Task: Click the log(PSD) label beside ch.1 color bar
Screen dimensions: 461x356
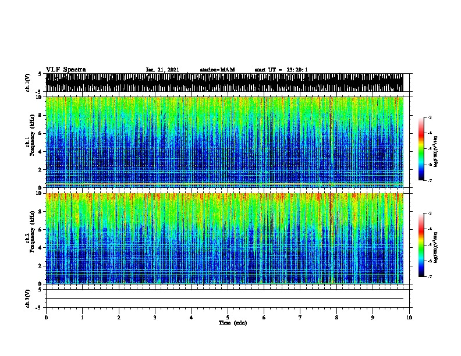Action: pyautogui.click(x=435, y=151)
